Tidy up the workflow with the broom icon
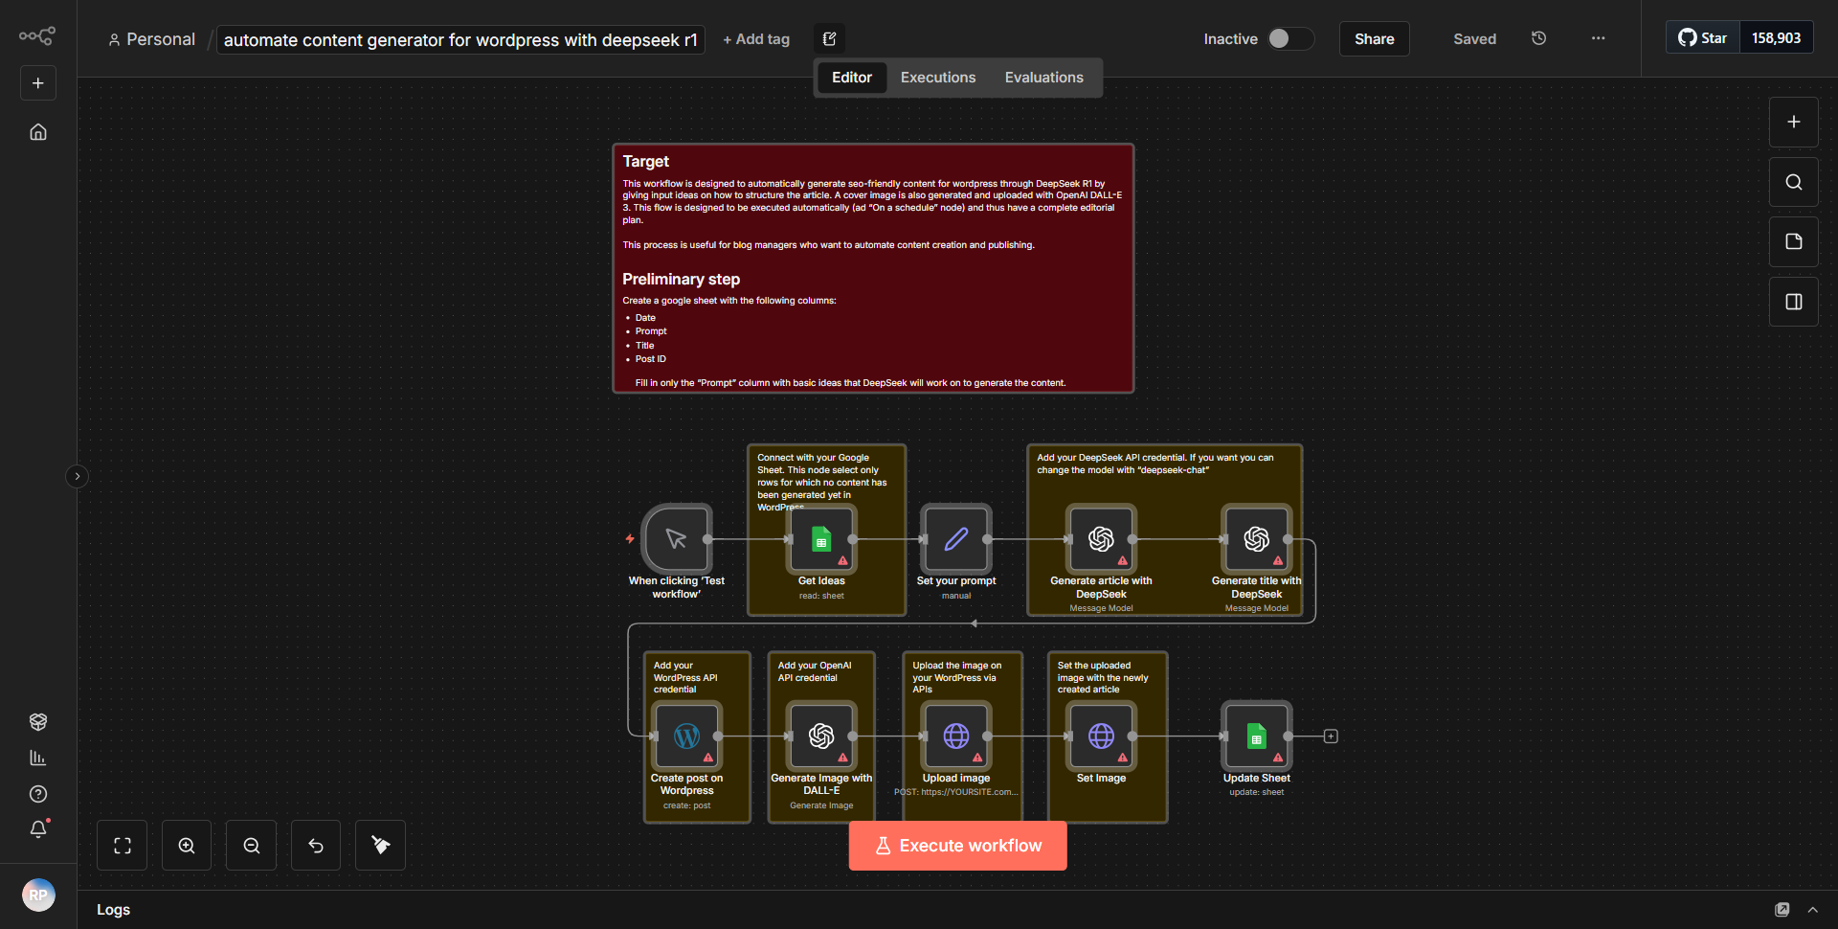1838x929 pixels. click(x=379, y=845)
